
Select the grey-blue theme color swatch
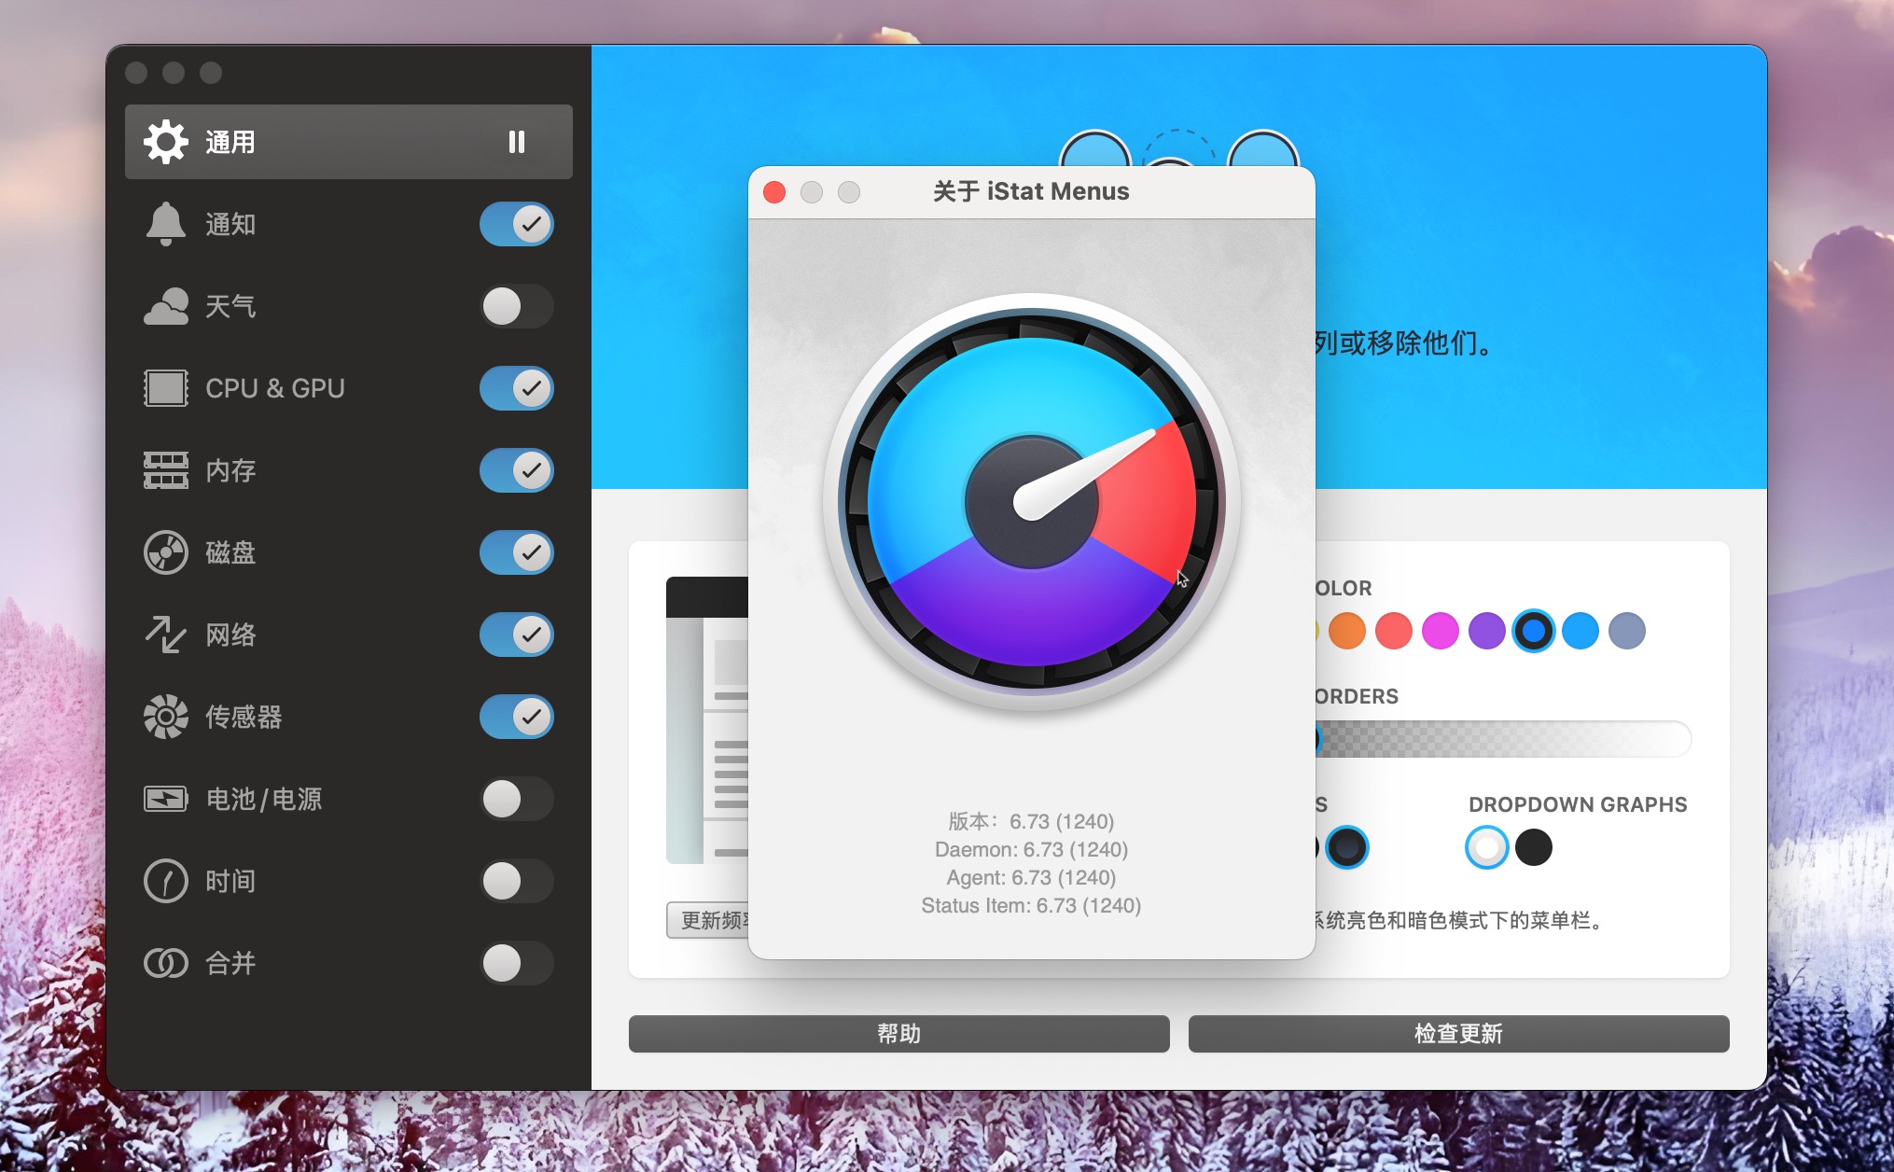pos(1627,631)
